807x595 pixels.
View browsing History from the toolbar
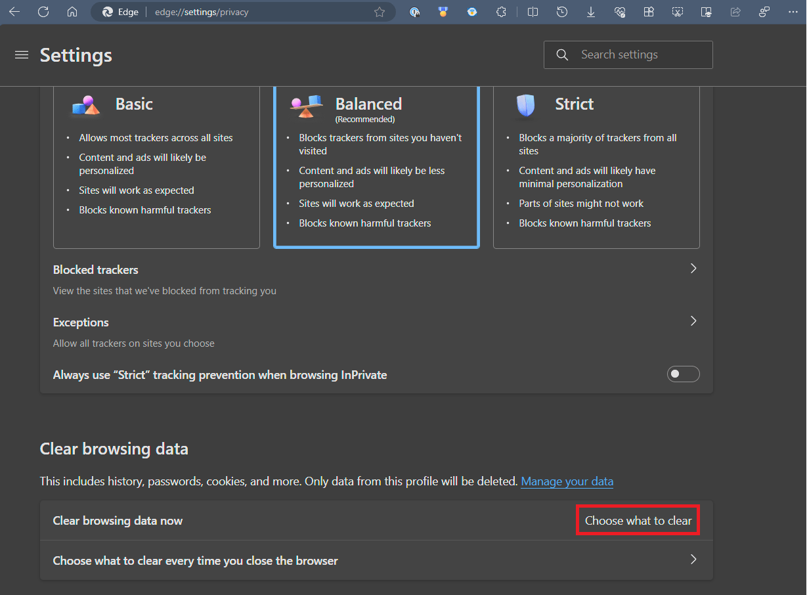pos(561,12)
